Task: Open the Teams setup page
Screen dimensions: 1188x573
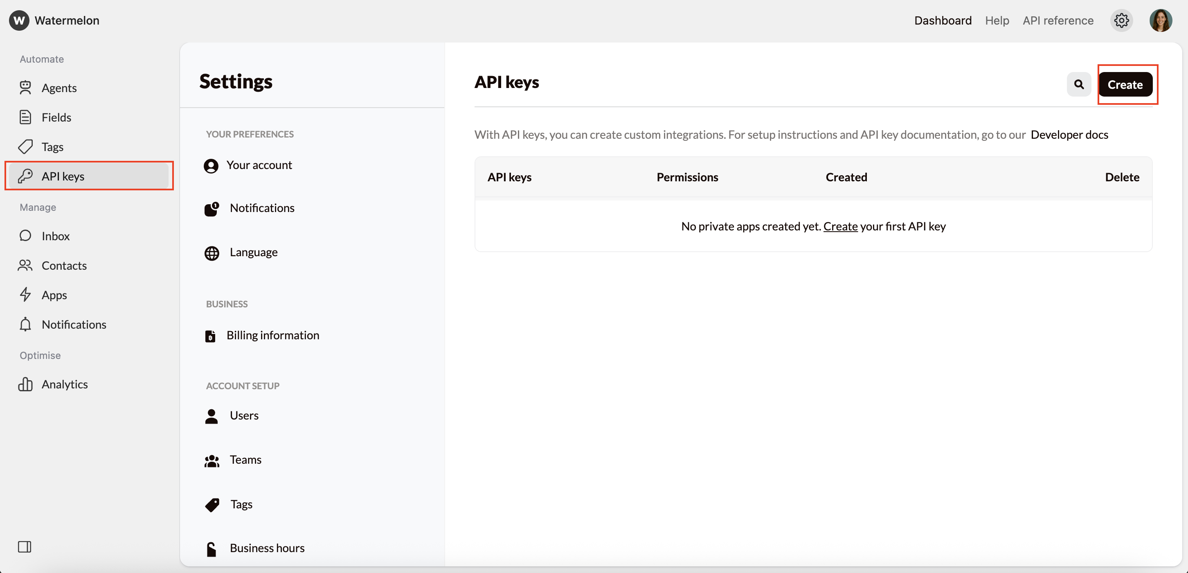Action: point(245,460)
